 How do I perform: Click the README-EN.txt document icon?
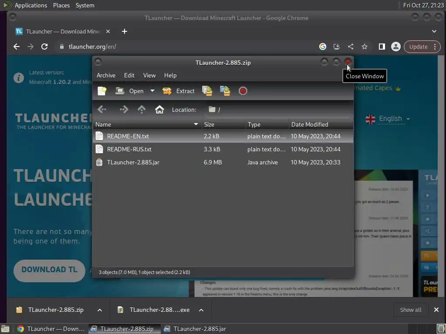[x=99, y=136]
